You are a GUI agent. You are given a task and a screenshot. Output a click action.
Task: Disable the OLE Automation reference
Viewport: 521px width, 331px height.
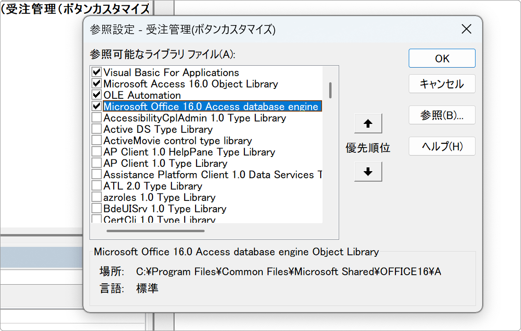tap(96, 95)
